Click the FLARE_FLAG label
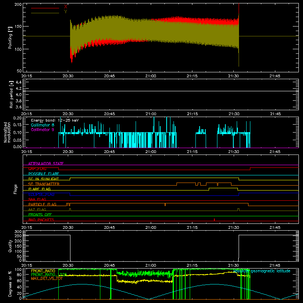Screen dimensions: 303x303 coord(39,189)
